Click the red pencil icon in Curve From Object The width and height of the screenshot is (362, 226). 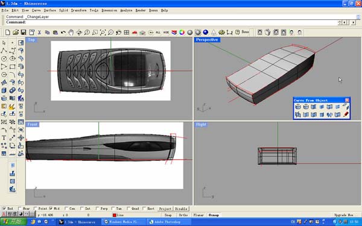pyautogui.click(x=346, y=114)
